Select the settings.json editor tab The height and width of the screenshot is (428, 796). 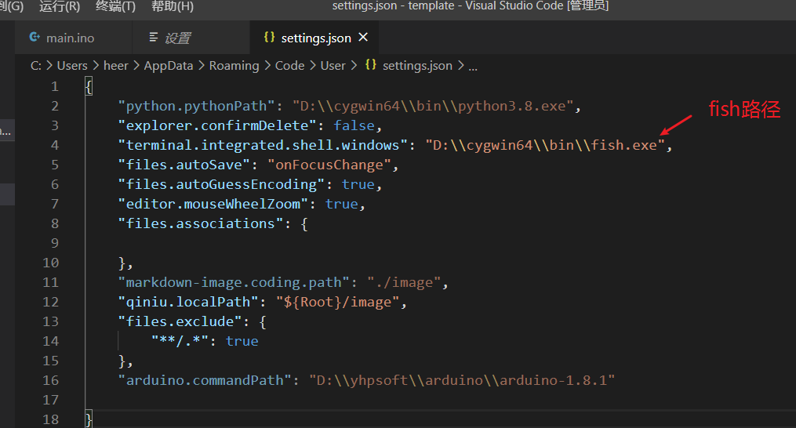click(x=314, y=38)
